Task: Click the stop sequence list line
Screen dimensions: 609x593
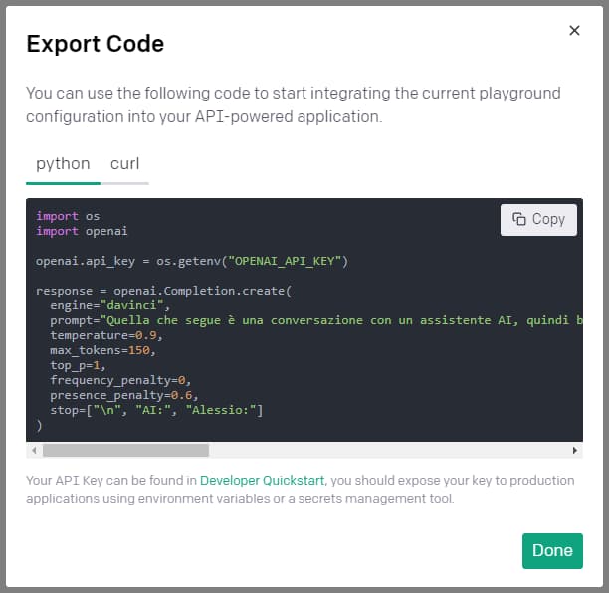Action: point(155,410)
